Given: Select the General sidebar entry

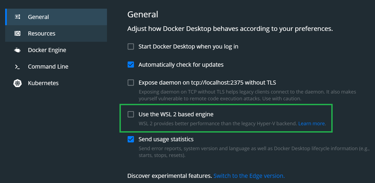Looking at the screenshot, I should pos(38,17).
